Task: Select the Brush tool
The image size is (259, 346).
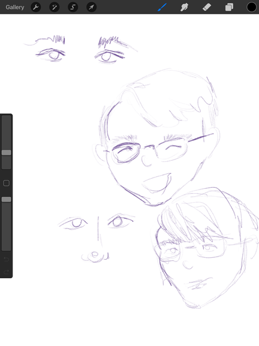Action: pos(162,7)
